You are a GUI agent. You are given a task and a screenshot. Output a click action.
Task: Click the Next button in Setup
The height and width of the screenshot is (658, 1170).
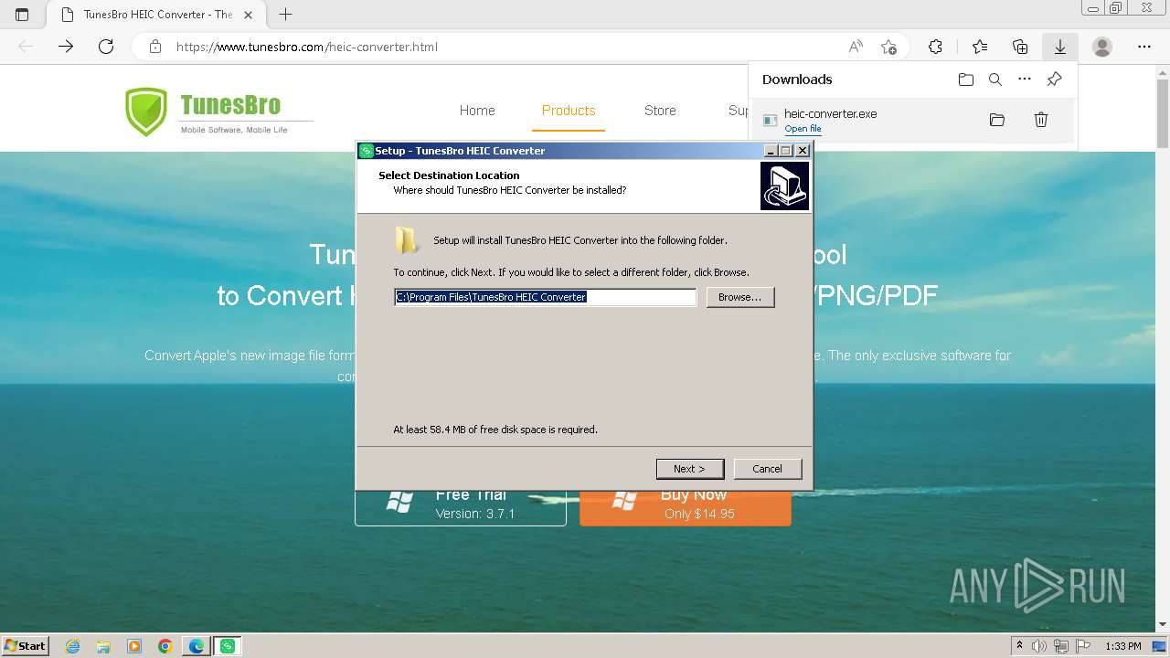click(690, 469)
